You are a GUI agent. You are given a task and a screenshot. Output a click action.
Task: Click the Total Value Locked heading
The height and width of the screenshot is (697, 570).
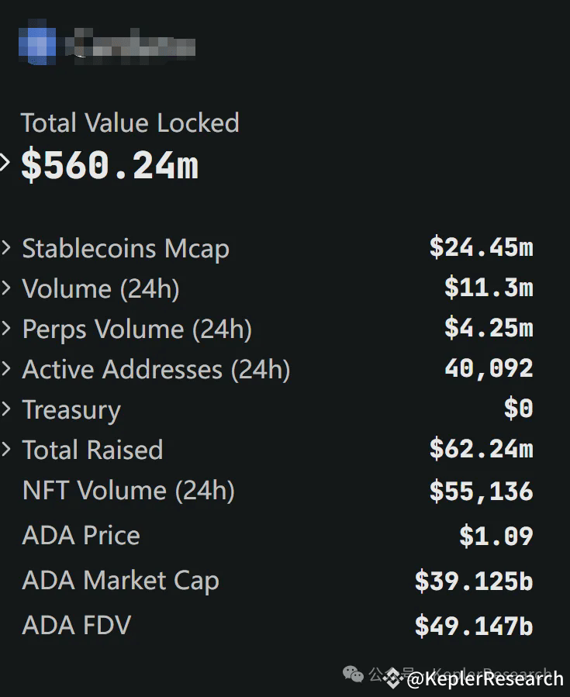tap(130, 122)
